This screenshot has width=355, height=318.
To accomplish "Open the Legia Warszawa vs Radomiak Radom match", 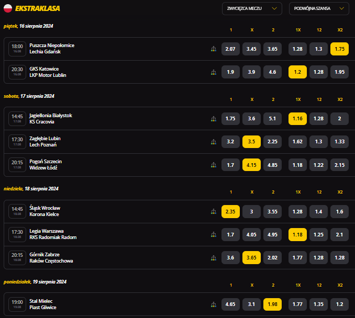I will click(53, 234).
